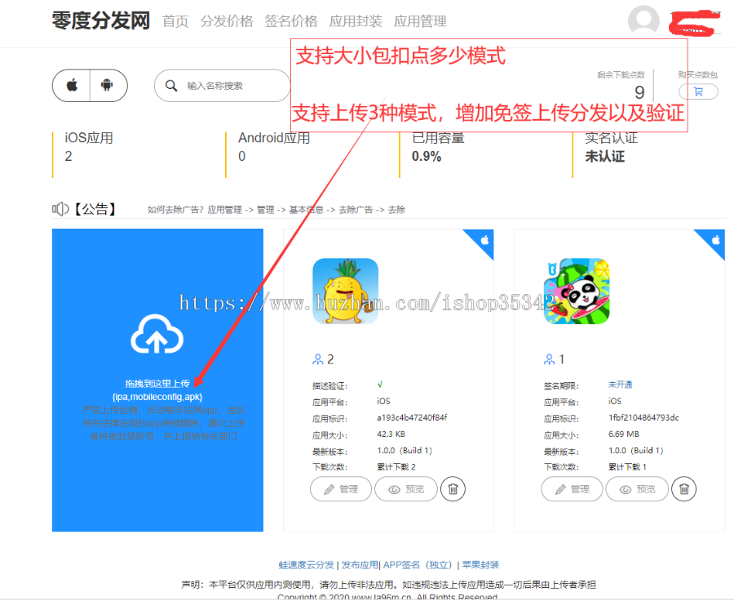Select the Android platform filter icon

coord(108,85)
